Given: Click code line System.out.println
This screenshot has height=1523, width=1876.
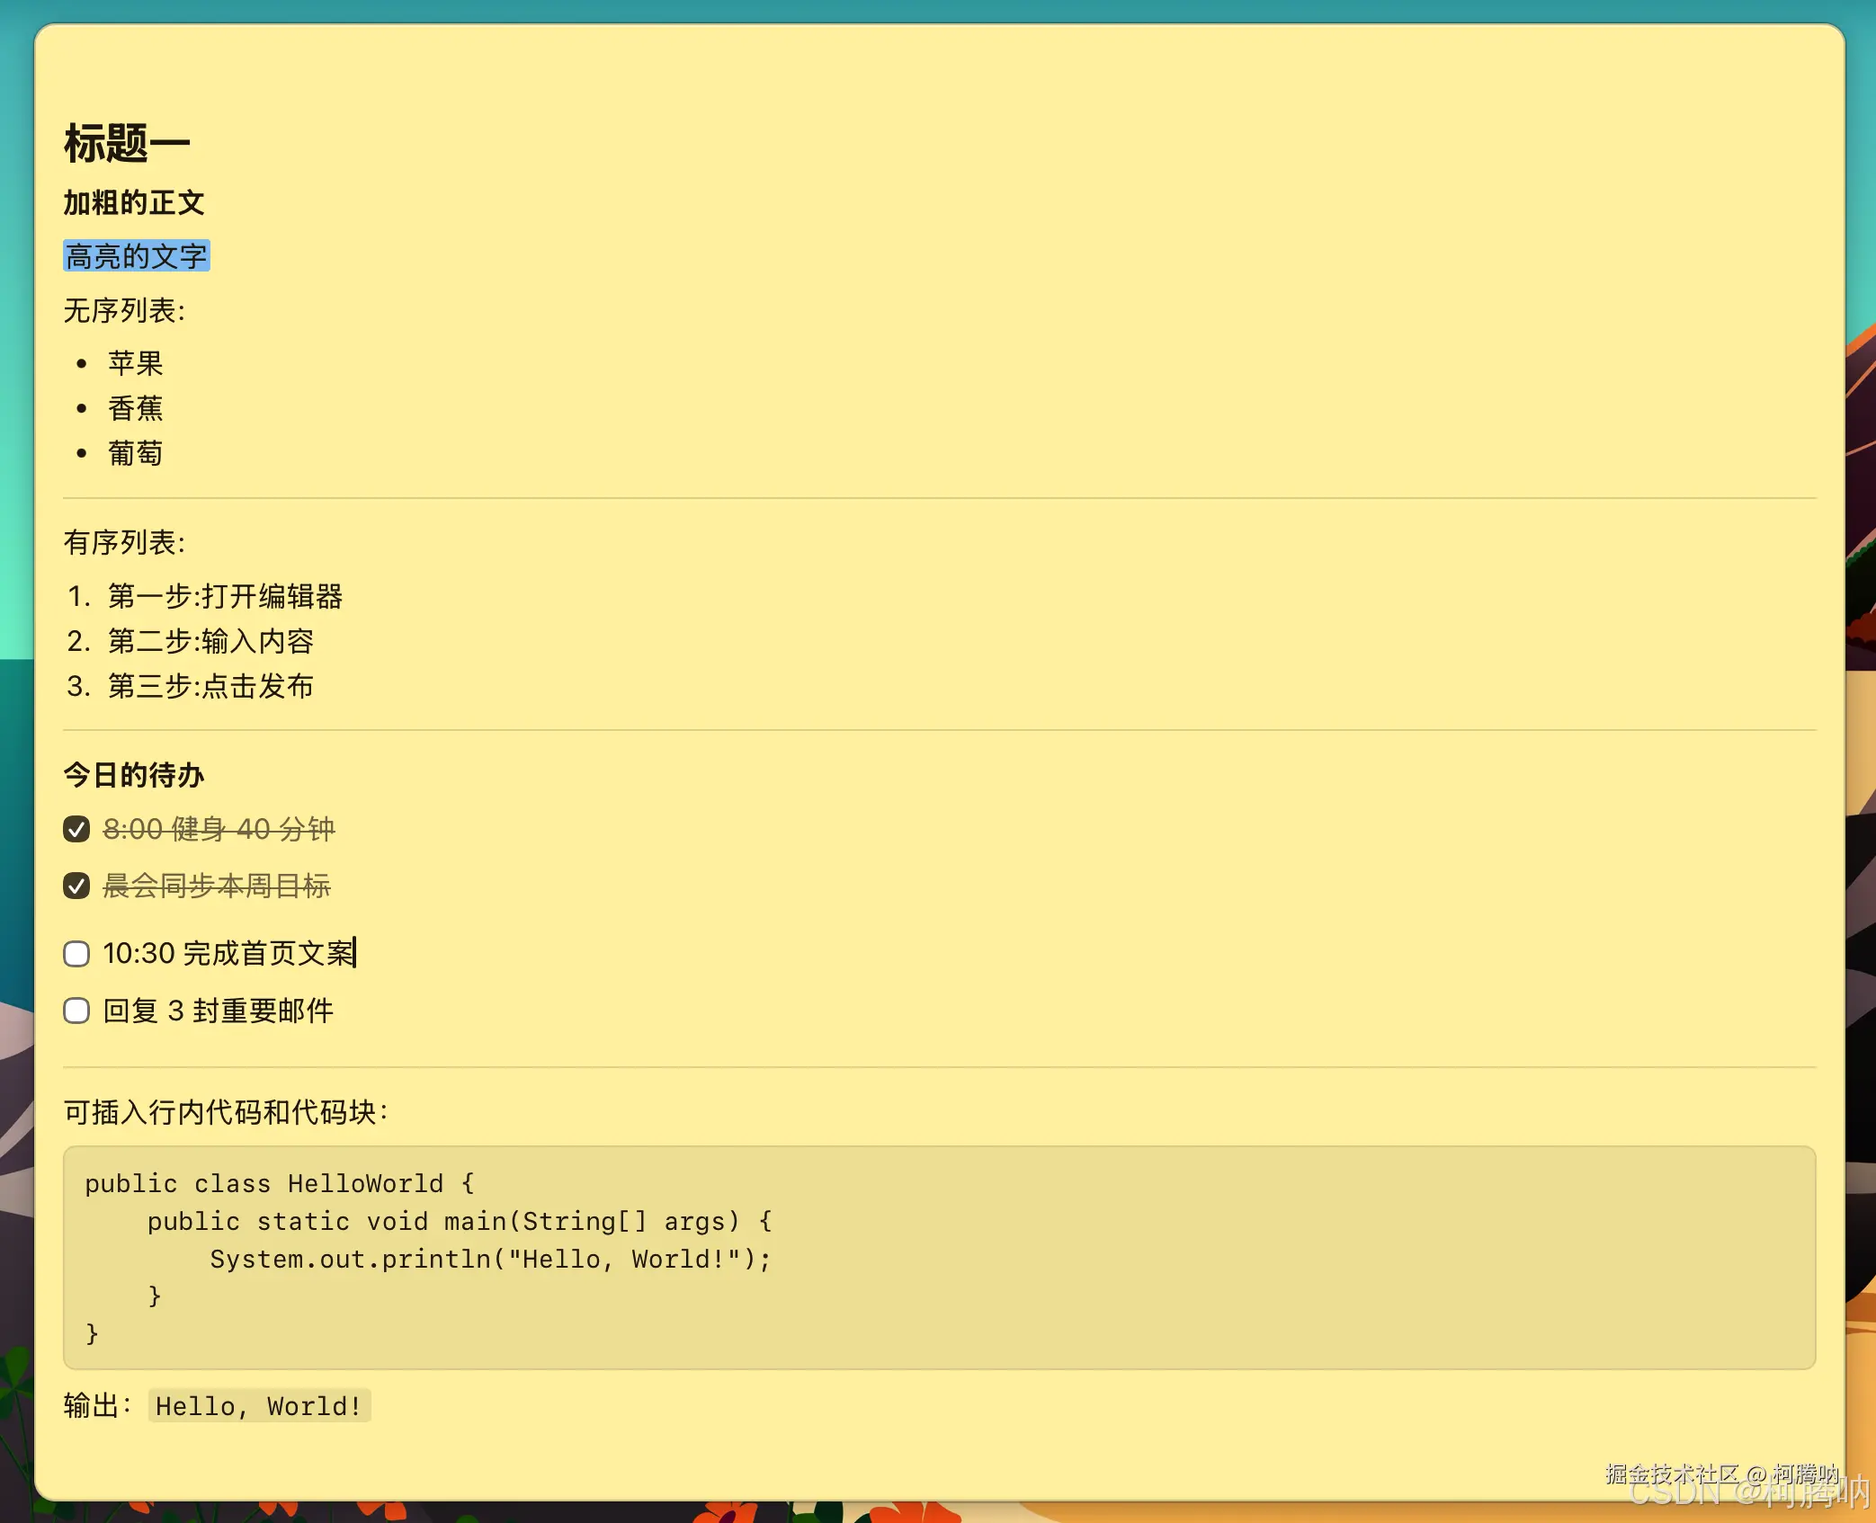Looking at the screenshot, I should coord(491,1260).
